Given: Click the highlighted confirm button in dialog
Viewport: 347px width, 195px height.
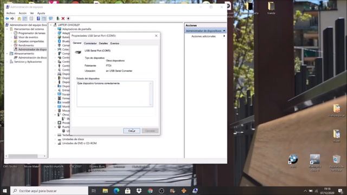Looking at the screenshot, I should (132, 131).
